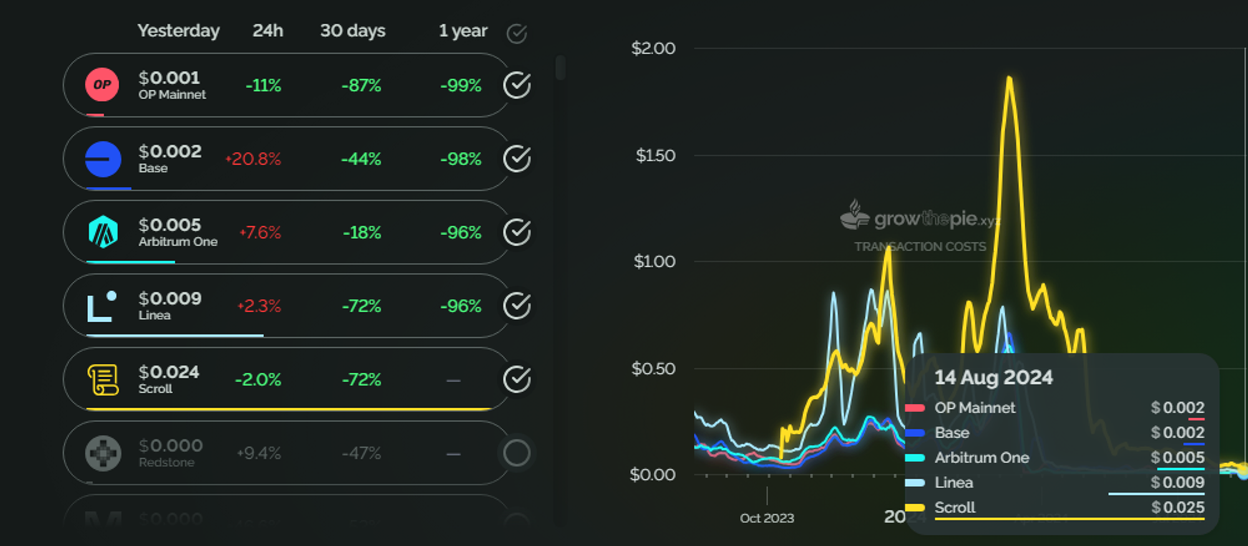Click Arbitrum One +7.6% 24h change
The width and height of the screenshot is (1248, 546).
(260, 232)
